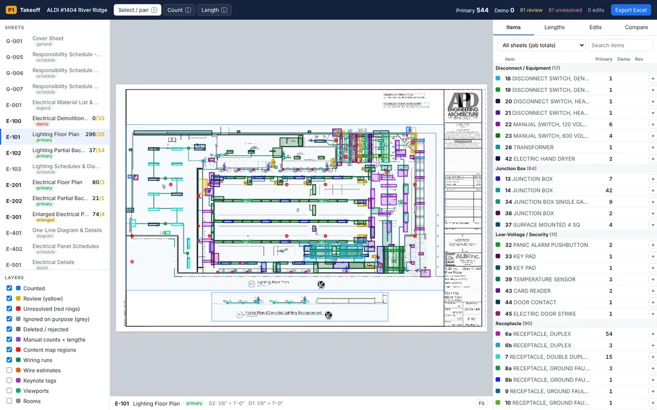Click plus button for 37 SURFACE MOUNTED 4 SQ
The width and height of the screenshot is (657, 410).
pyautogui.click(x=653, y=225)
